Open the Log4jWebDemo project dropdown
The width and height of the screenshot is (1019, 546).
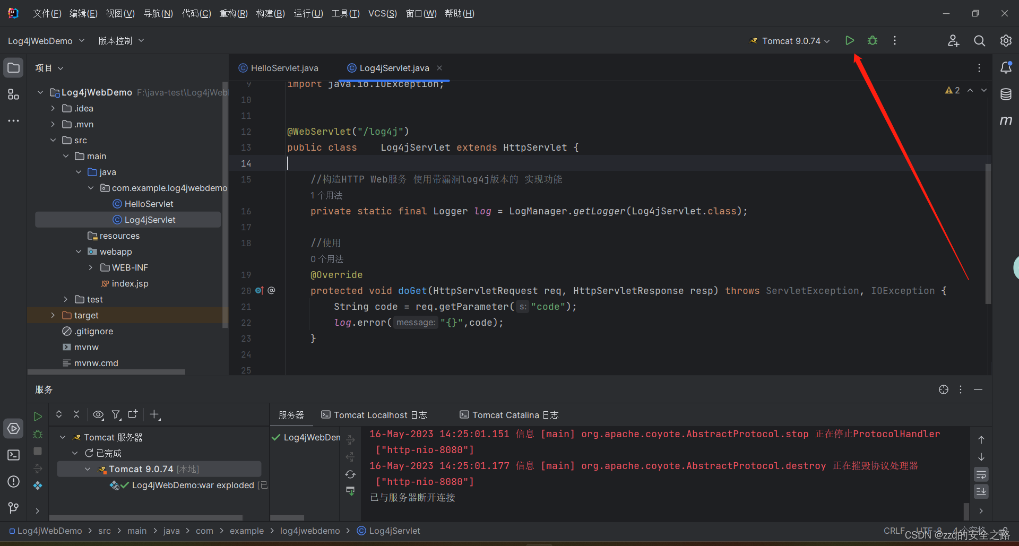(46, 41)
